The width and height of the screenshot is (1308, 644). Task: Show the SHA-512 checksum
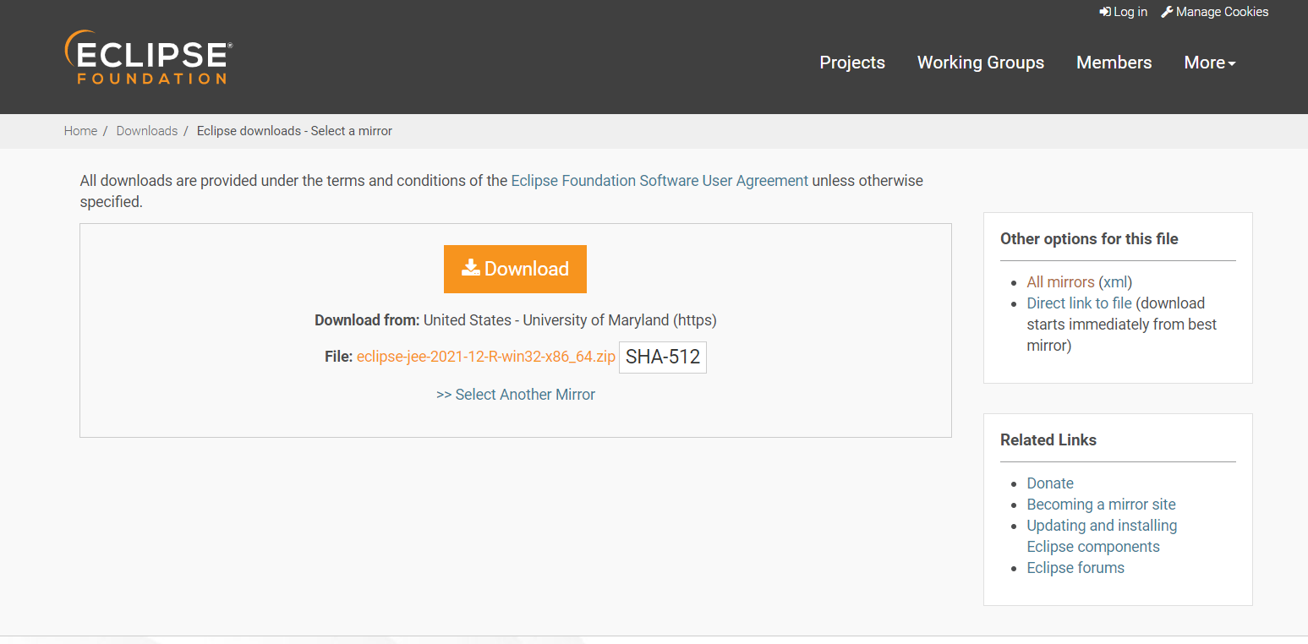click(663, 357)
